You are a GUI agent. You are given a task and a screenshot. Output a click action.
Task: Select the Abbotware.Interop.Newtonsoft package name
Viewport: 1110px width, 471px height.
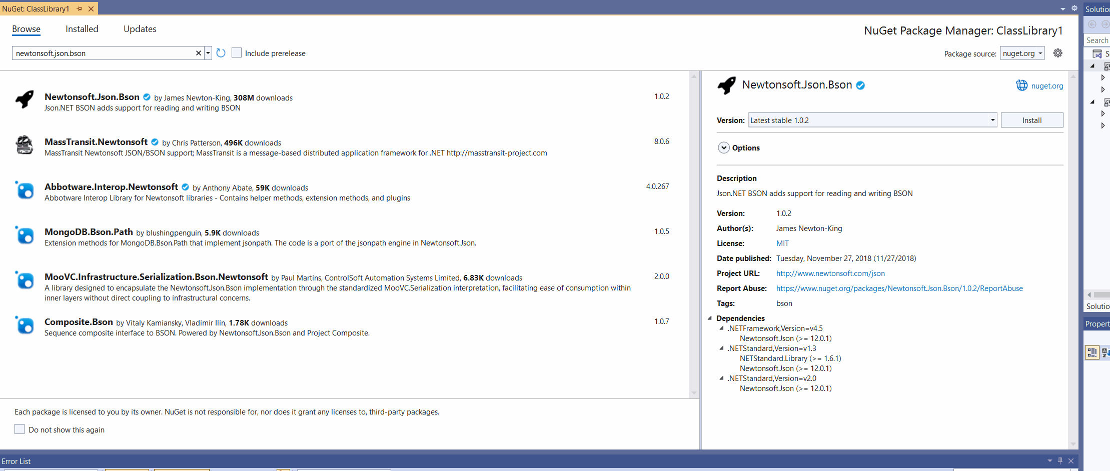111,186
